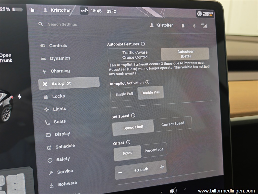Set speed to Current Speed
The height and width of the screenshot is (194, 258).
[x=173, y=124]
